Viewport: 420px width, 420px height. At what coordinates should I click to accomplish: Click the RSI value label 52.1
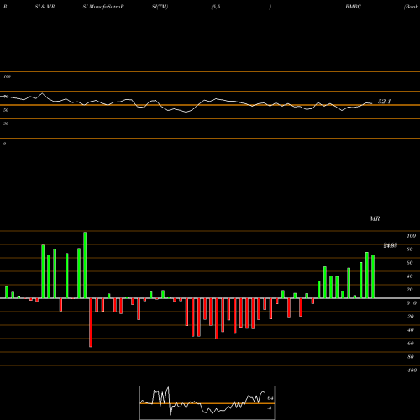pyautogui.click(x=384, y=102)
